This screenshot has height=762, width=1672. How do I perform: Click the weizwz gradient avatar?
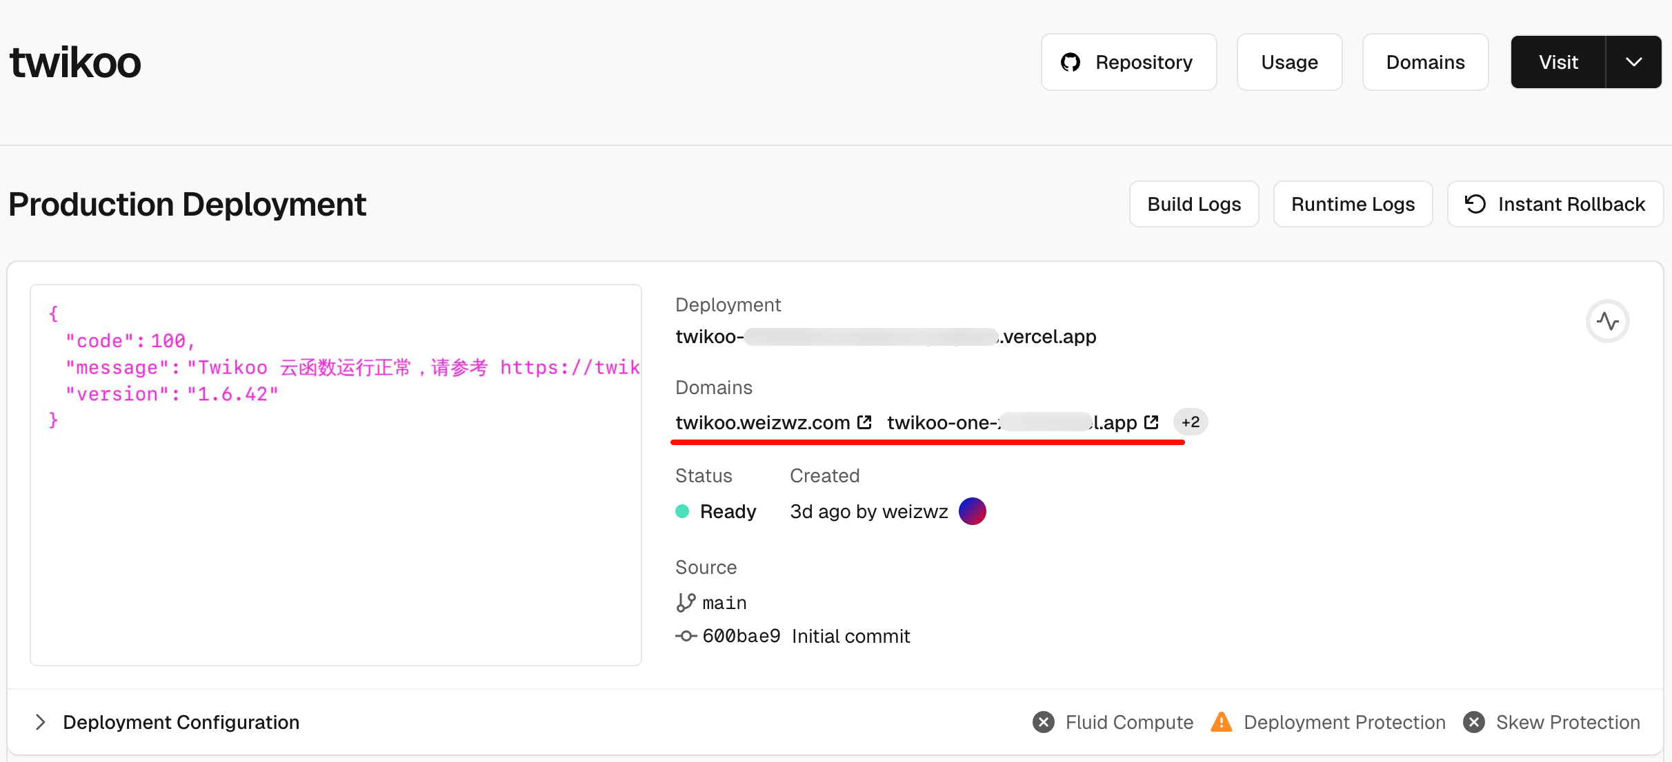click(972, 511)
